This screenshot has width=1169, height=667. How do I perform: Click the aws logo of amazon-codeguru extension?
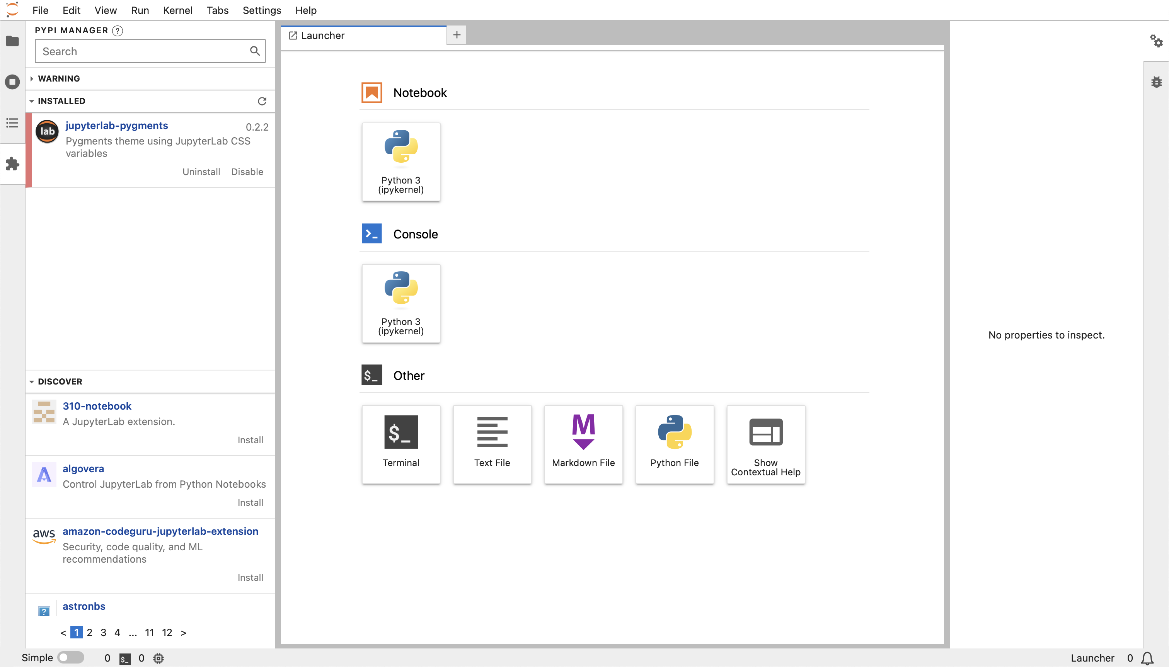click(x=44, y=536)
